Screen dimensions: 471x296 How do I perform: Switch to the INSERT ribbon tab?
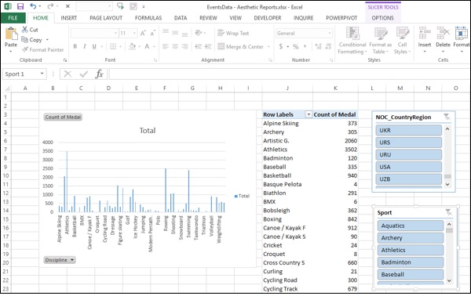tap(69, 18)
